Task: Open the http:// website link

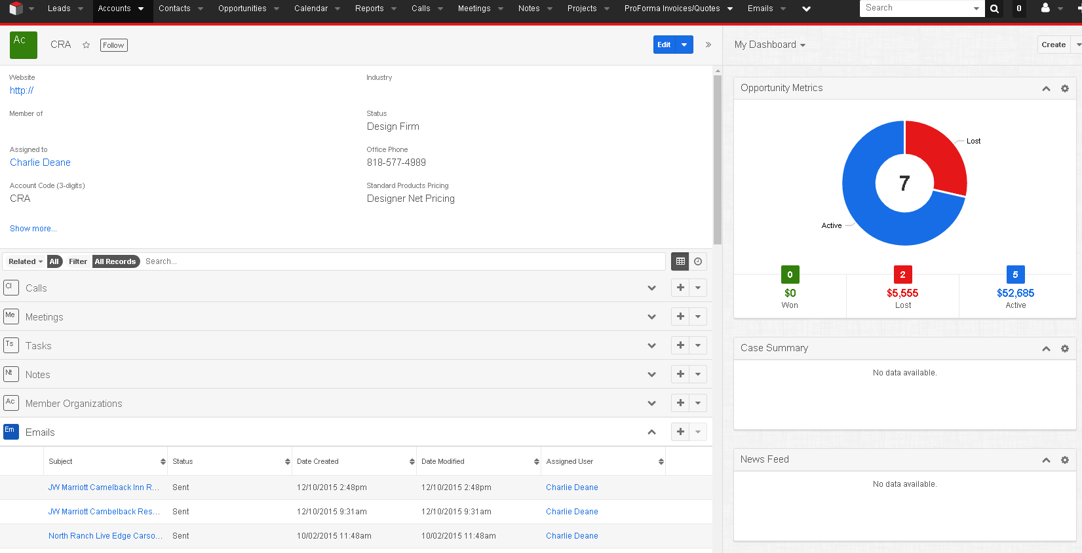Action: [22, 90]
